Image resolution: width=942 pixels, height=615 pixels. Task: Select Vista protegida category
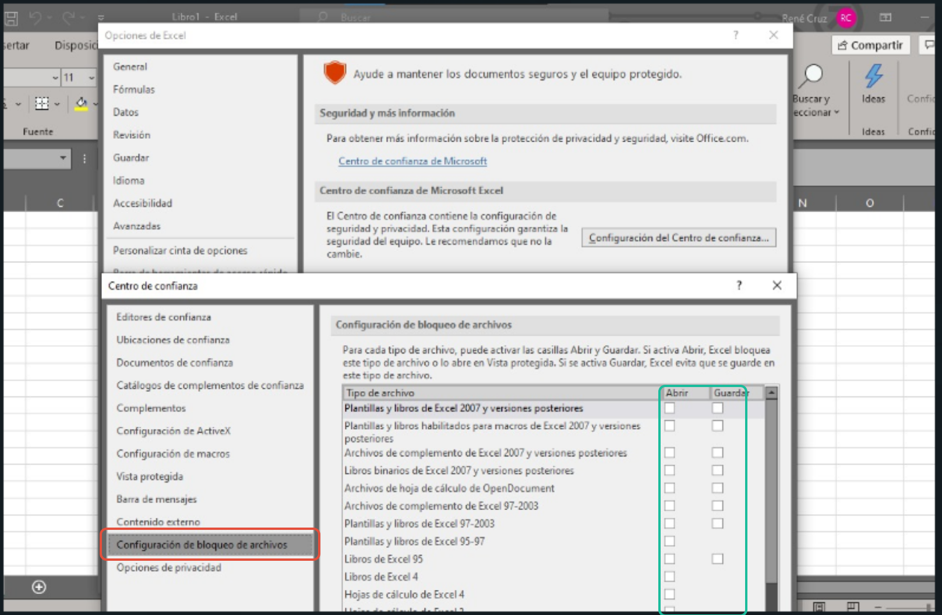point(150,476)
